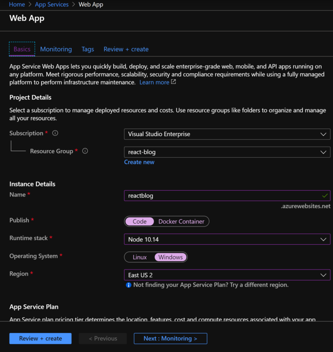
Task: Click the green validation checkmark in Name field
Action: (x=324, y=196)
